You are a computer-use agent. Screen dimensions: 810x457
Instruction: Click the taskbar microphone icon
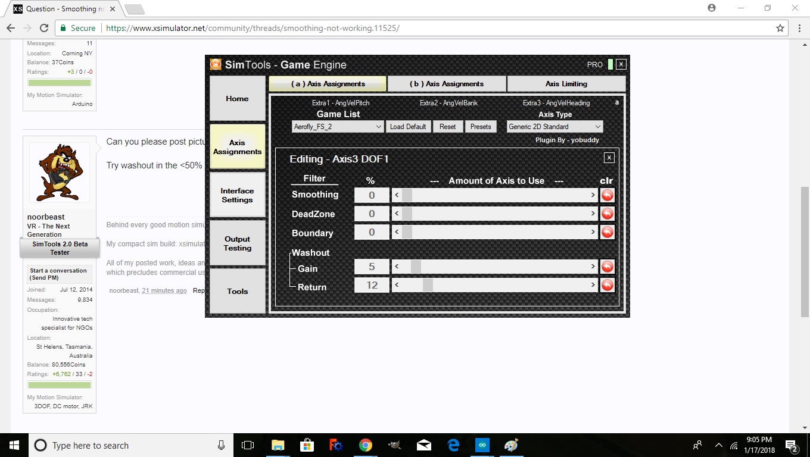[x=221, y=445]
